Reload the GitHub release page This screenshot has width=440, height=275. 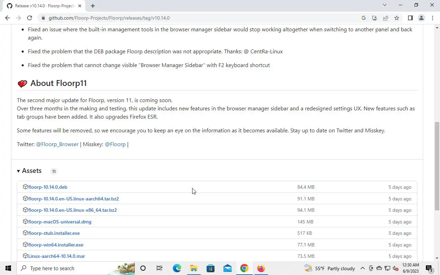click(30, 18)
